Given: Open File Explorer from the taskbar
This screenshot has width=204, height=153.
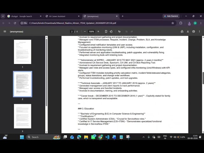Looking at the screenshot, I should click(x=86, y=137).
